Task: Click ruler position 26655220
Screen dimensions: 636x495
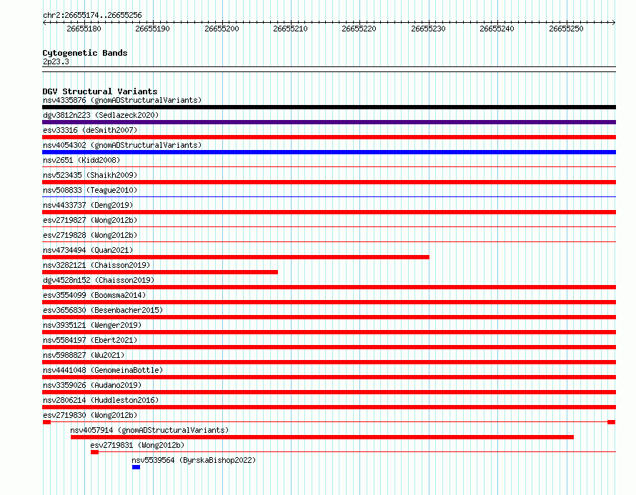Action: pos(359,29)
